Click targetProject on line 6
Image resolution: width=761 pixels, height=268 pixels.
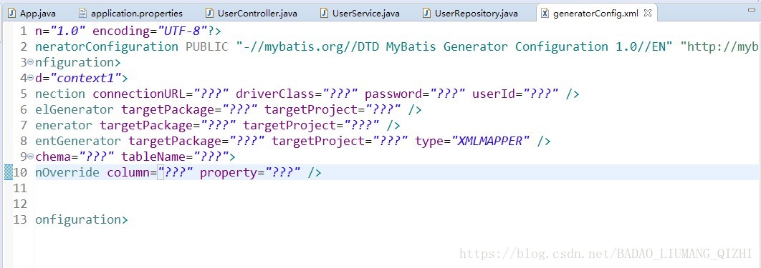[311, 110]
